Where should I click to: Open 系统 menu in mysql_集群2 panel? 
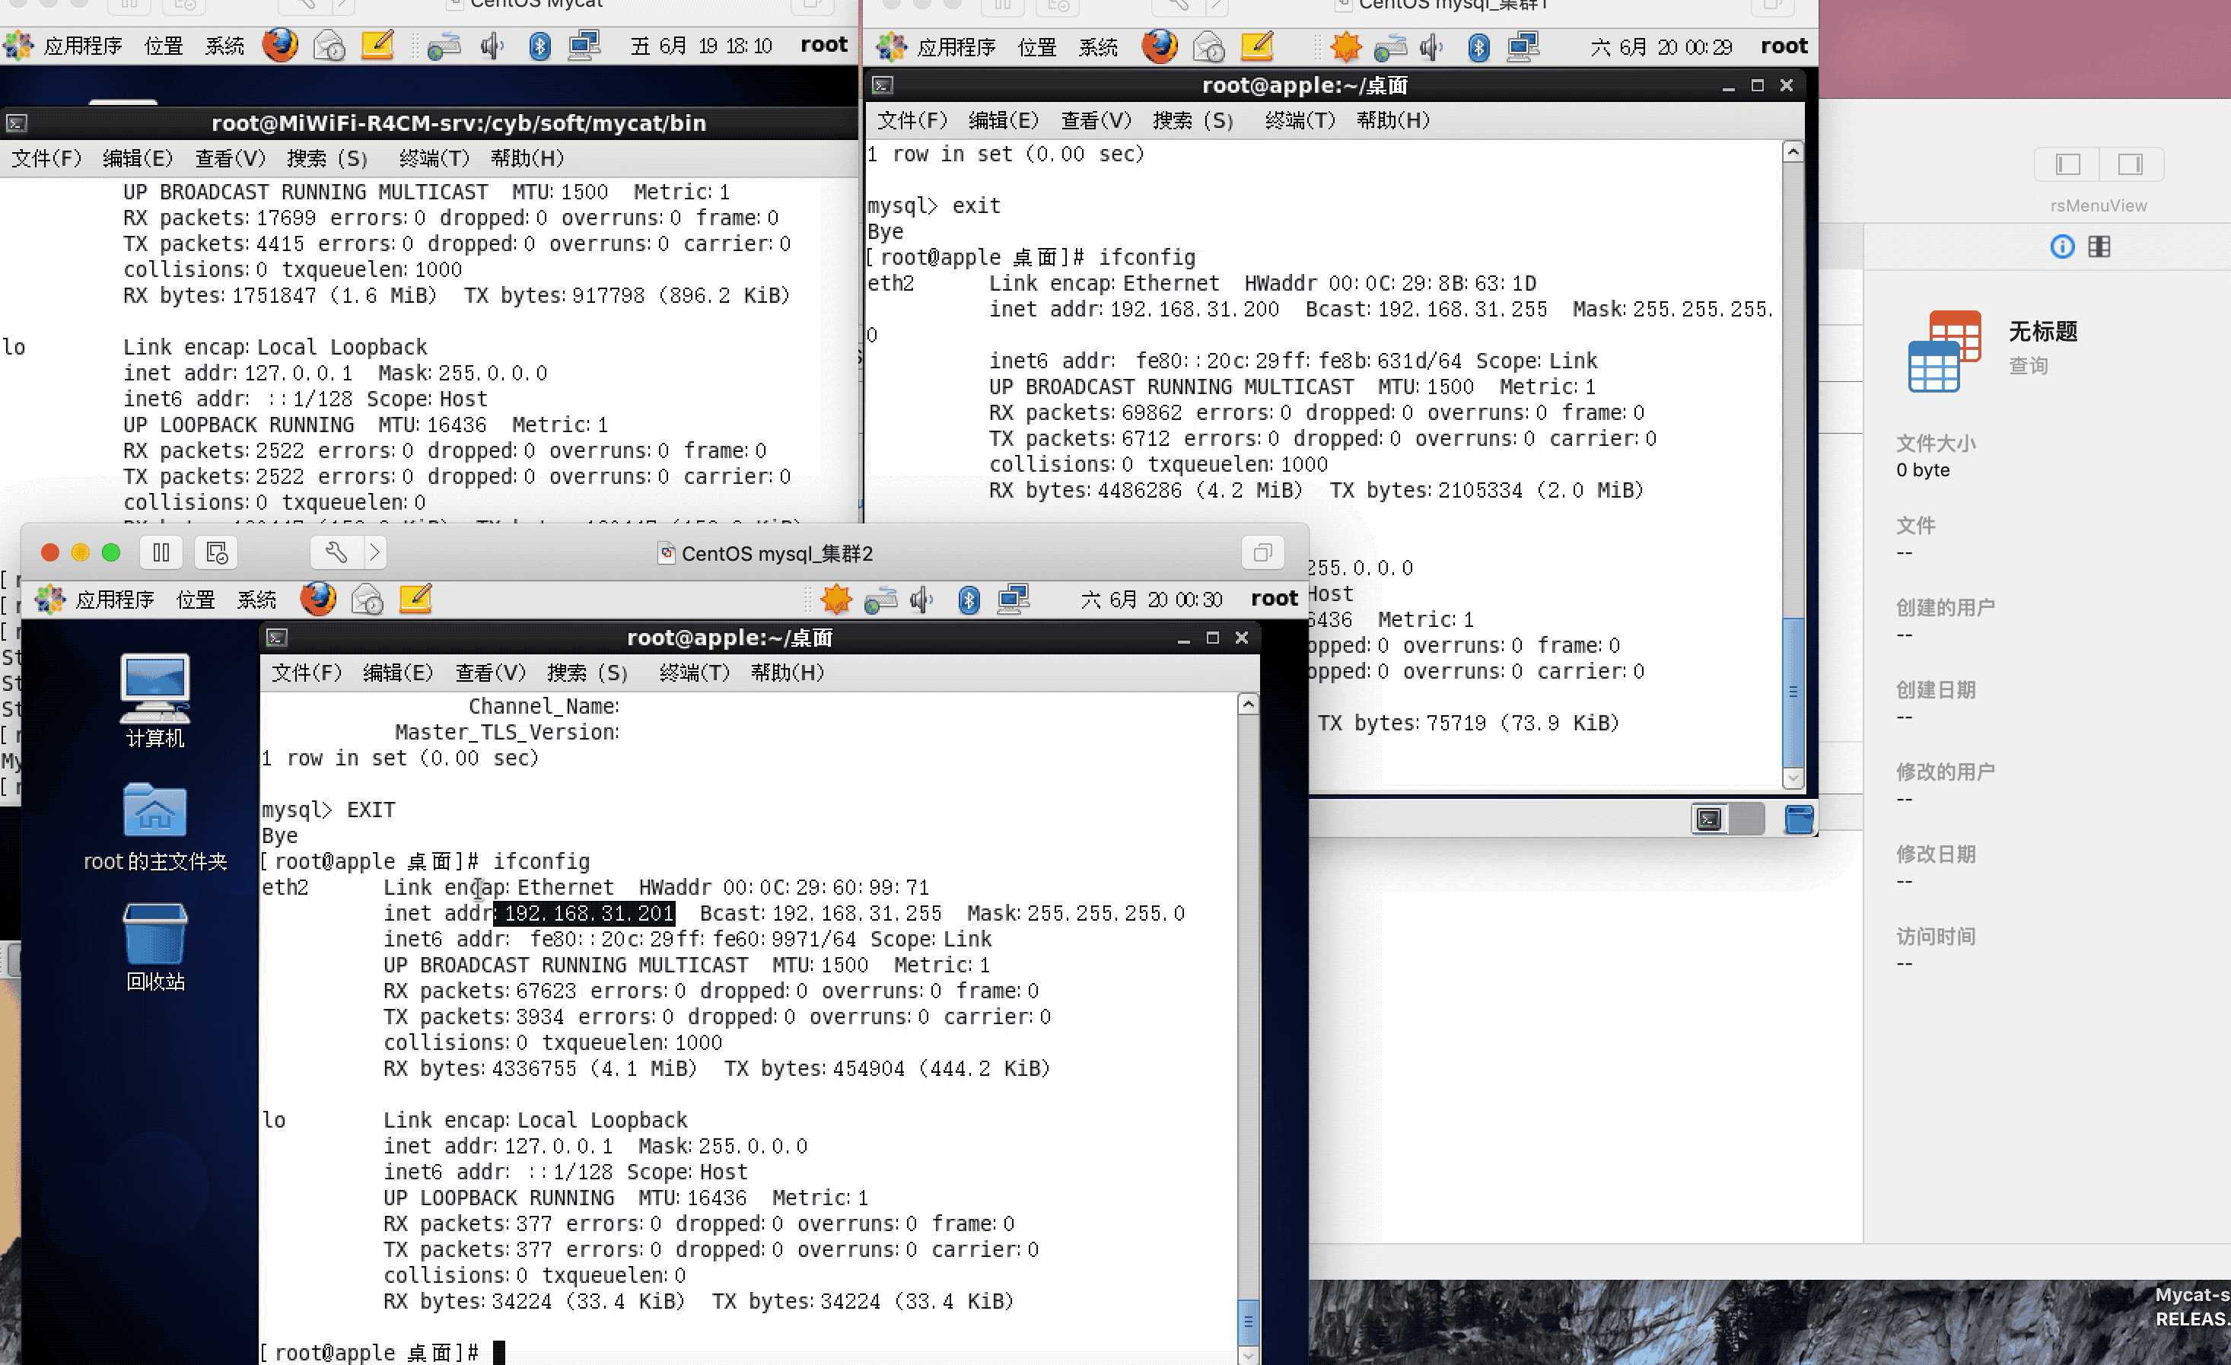(x=257, y=600)
